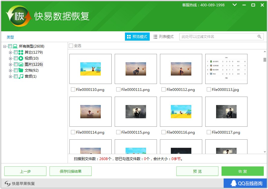Switch to preview mode view
Image resolution: width=268 pixels, height=189 pixels.
(x=137, y=37)
